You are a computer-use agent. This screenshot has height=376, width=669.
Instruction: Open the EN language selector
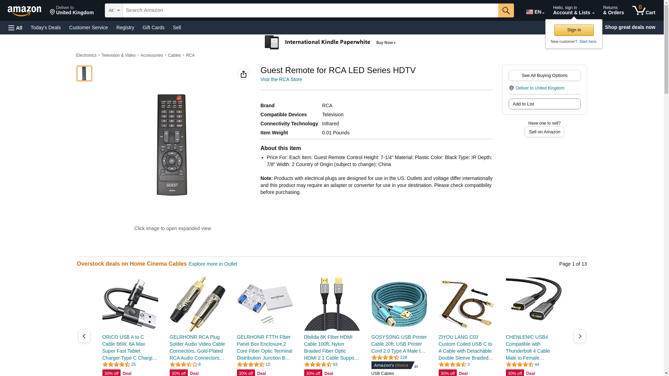coord(535,12)
